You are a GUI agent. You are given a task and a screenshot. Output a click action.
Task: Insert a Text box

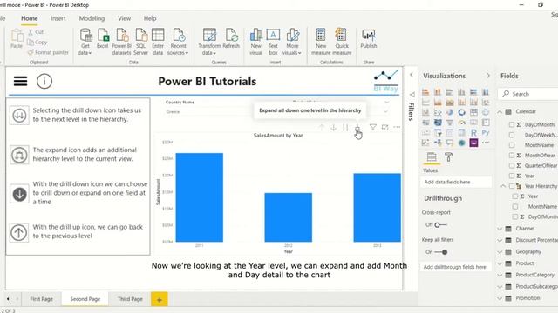[273, 42]
